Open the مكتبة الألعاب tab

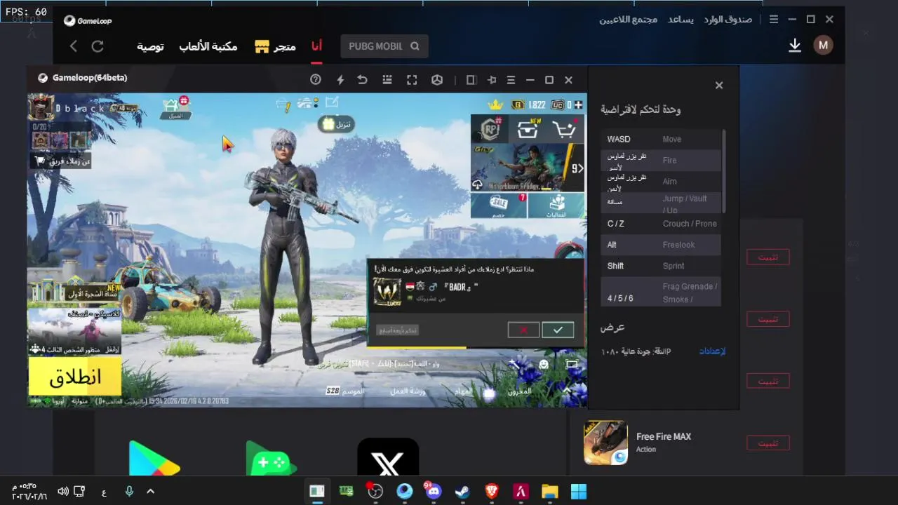208,46
